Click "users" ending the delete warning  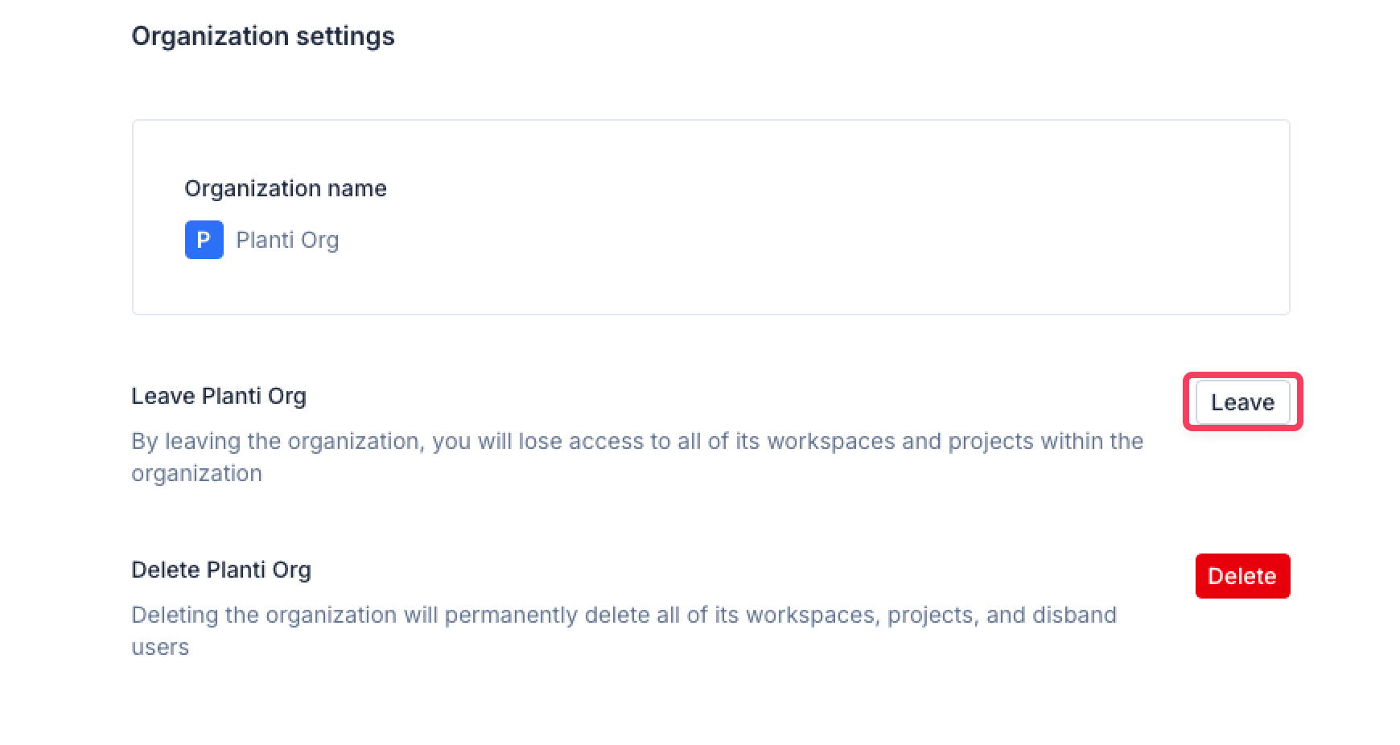[160, 647]
